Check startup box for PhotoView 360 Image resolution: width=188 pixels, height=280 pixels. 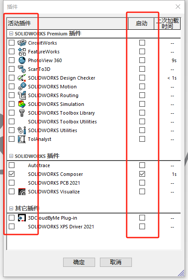[x=142, y=60]
